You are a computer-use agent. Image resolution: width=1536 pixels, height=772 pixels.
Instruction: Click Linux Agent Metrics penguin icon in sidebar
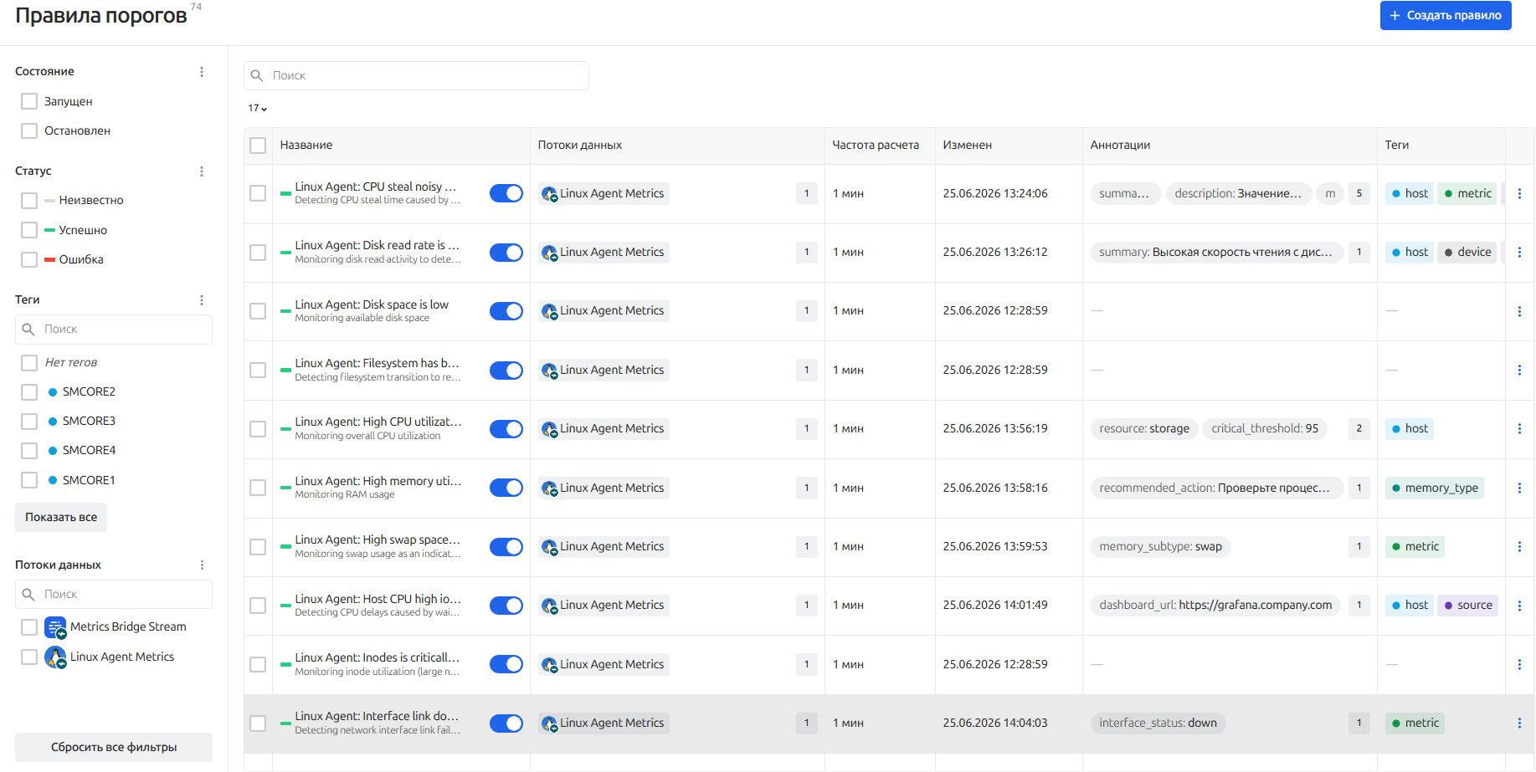tap(55, 657)
